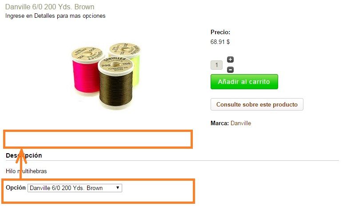Click the Ingrese en Detalles para mas opciones text
The image size is (343, 214).
point(56,16)
